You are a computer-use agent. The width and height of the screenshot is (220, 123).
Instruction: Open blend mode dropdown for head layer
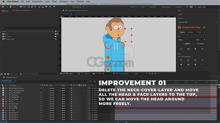[53, 108]
